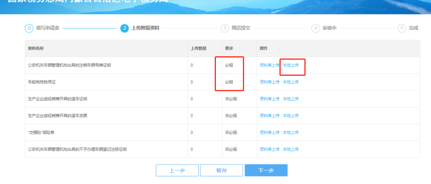Proceed with the 下一步 button

click(266, 170)
